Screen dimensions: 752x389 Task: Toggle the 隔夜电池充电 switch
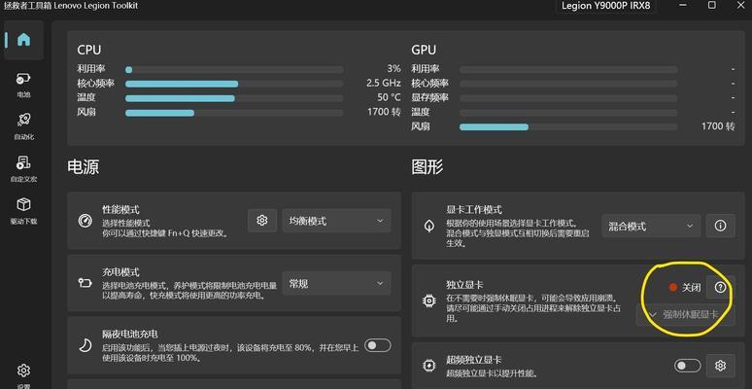coord(377,345)
